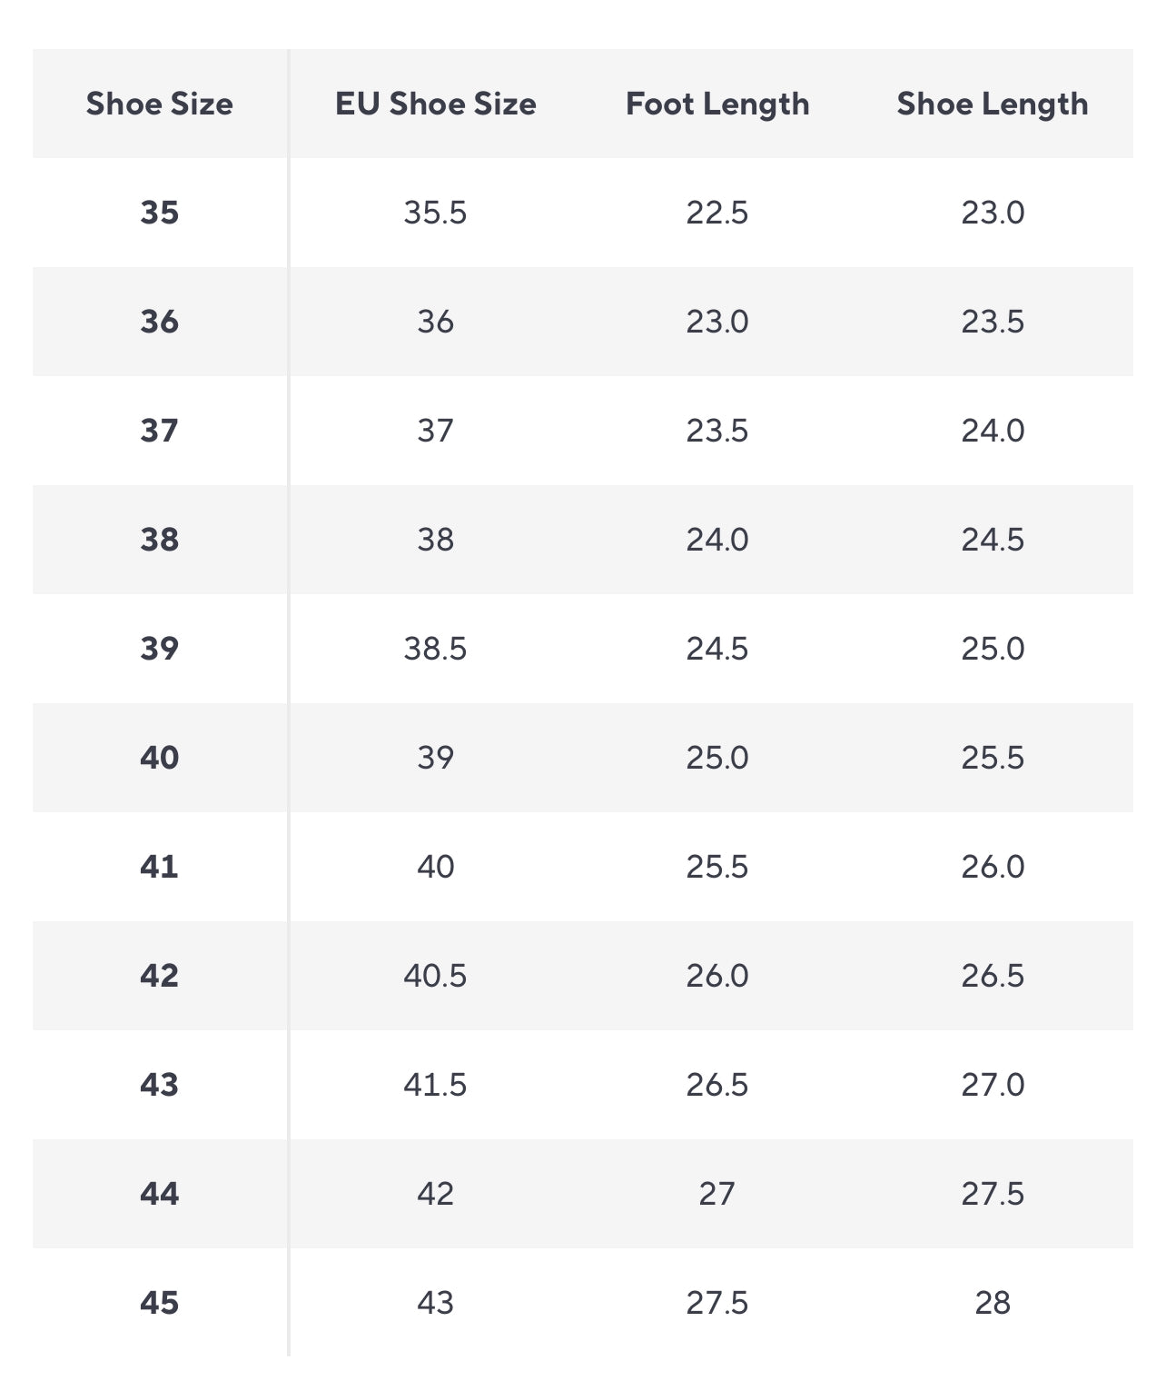
Task: Click the Shoe Size column header
Action: tap(160, 104)
